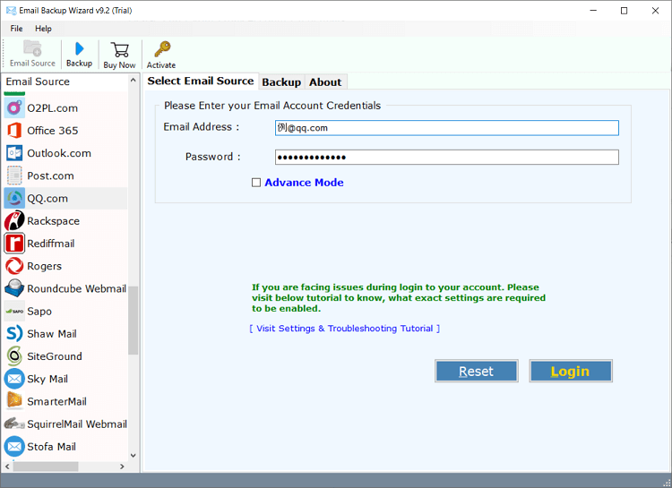This screenshot has height=488, width=672.
Task: Enable the Advance Mode checkbox
Action: (x=256, y=183)
